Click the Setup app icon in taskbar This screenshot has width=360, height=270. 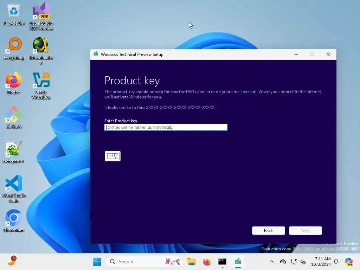tap(238, 262)
